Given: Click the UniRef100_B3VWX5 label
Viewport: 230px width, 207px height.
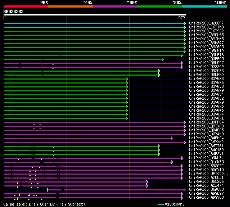Looking at the screenshot, I should (x=206, y=107).
